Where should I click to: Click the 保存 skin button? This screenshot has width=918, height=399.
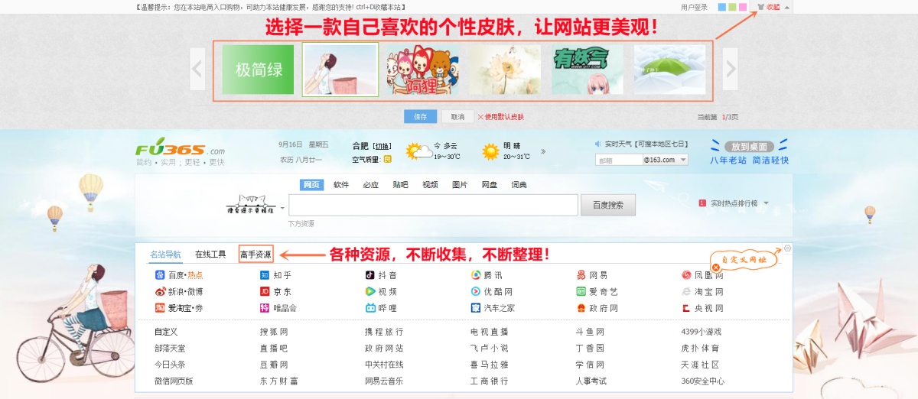[420, 117]
